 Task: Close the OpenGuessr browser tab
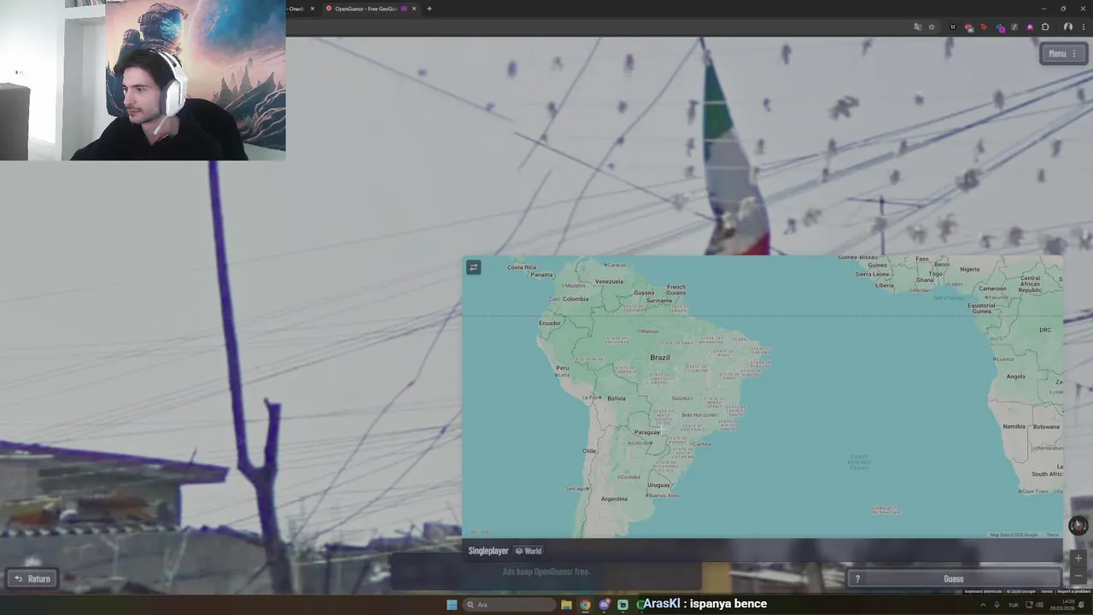coord(414,9)
